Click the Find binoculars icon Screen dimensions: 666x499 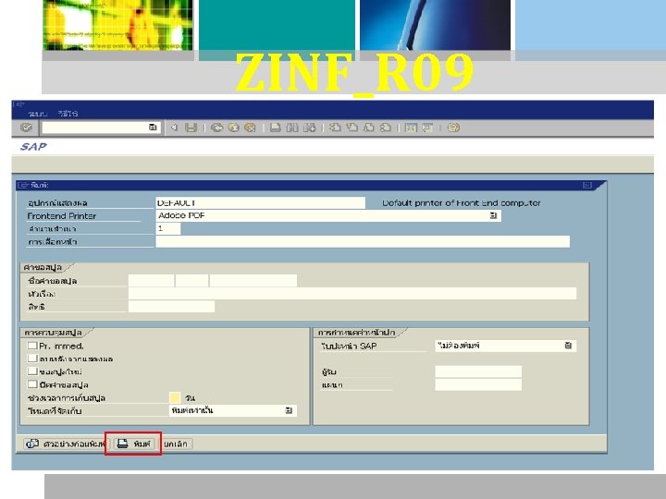tap(292, 128)
